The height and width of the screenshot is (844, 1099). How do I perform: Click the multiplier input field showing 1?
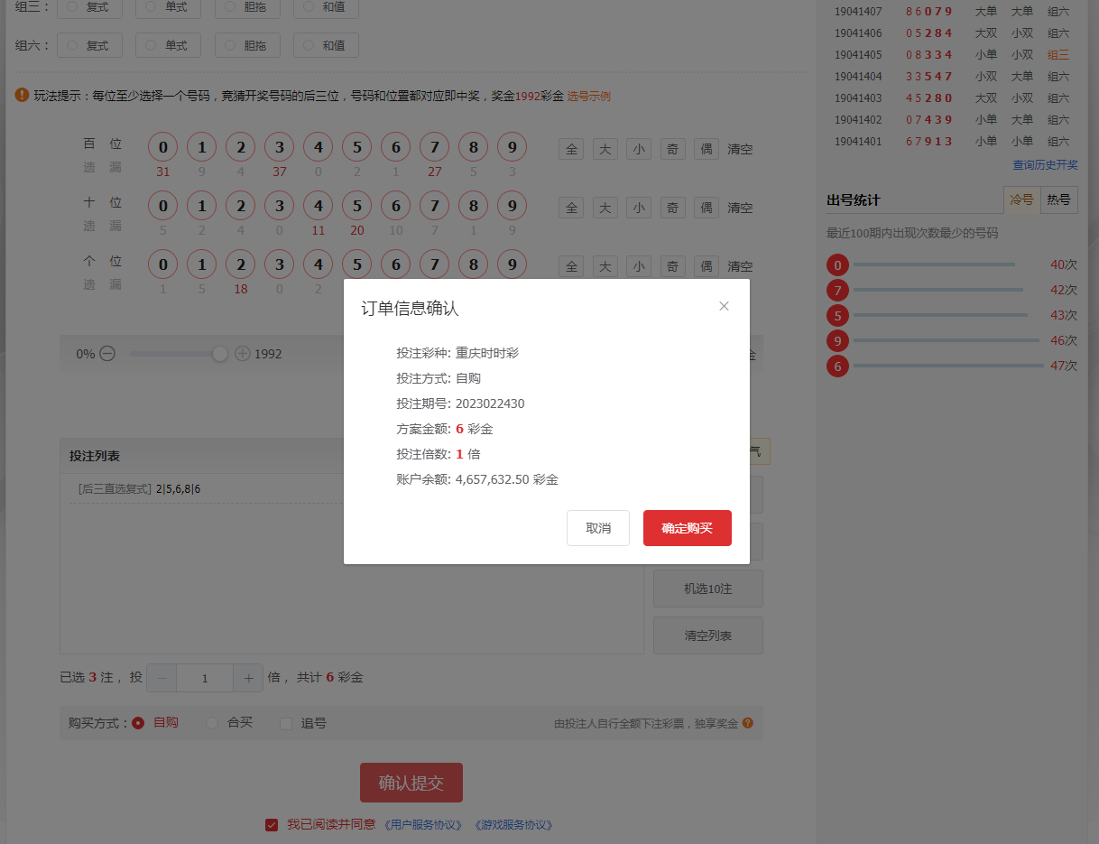point(205,677)
